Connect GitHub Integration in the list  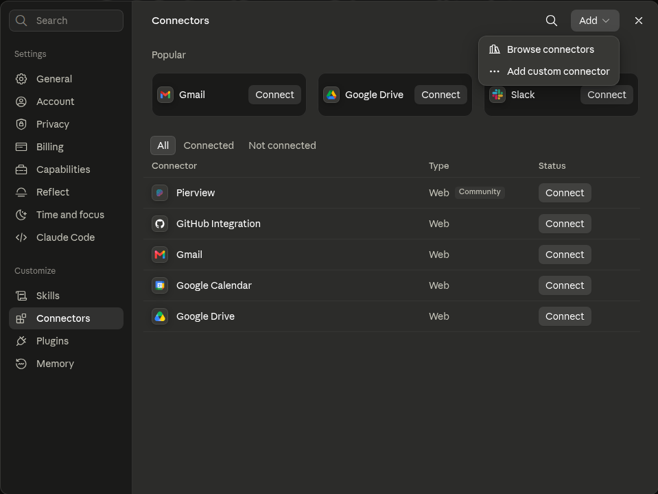565,224
